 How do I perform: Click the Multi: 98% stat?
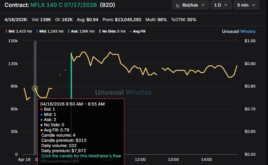coord(156,20)
